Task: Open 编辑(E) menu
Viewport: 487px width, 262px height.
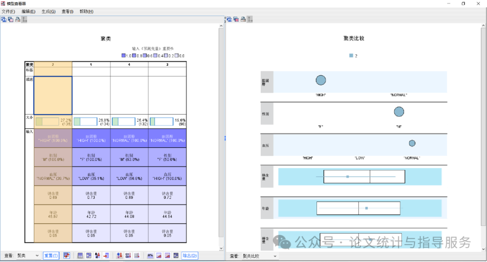Action: click(28, 11)
